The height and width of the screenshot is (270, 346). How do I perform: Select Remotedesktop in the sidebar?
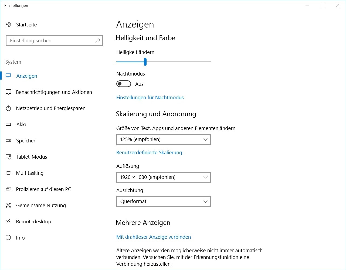point(33,222)
